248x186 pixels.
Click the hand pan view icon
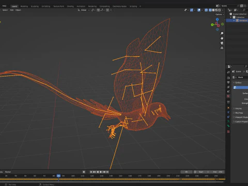(222, 38)
